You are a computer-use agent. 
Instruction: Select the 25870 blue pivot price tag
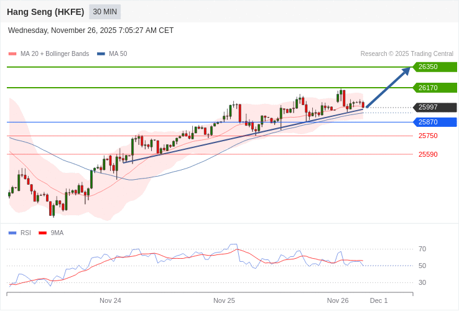434,122
